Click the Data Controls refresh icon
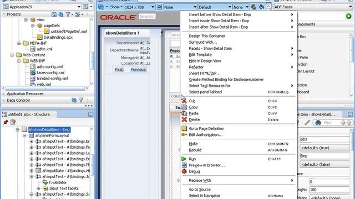This screenshot has height=199, width=355. point(74,100)
